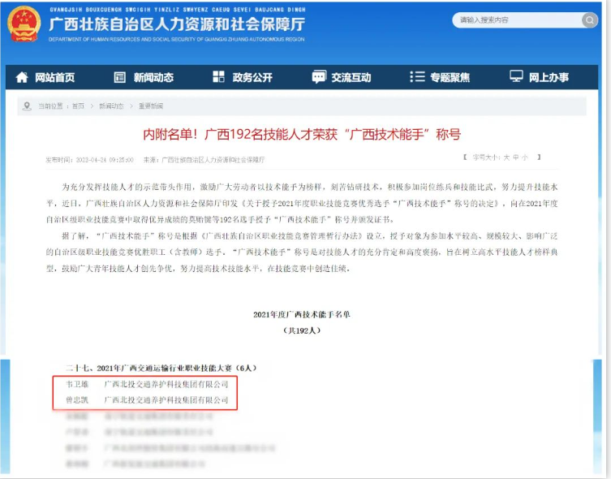Click the source 来源 text line

[204, 160]
